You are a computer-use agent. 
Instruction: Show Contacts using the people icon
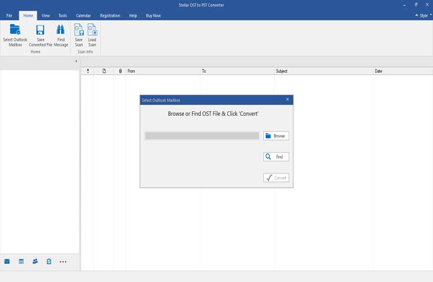35,261
